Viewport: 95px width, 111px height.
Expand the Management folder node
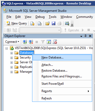11,72
